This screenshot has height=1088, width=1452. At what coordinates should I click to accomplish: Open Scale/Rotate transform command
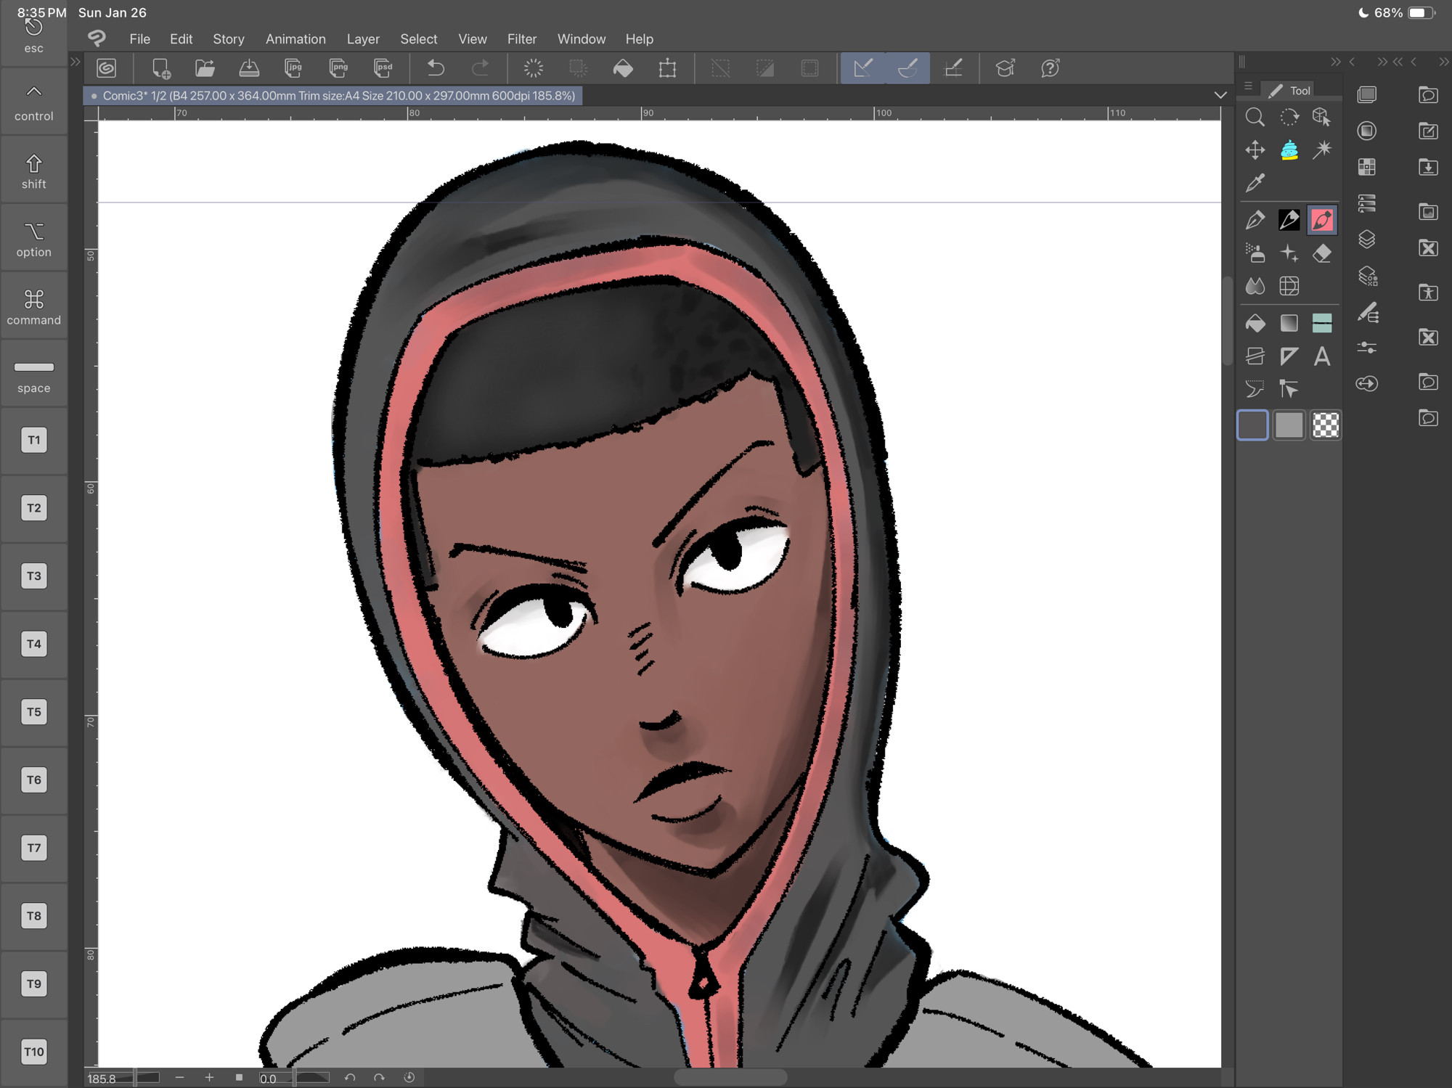[x=667, y=68]
